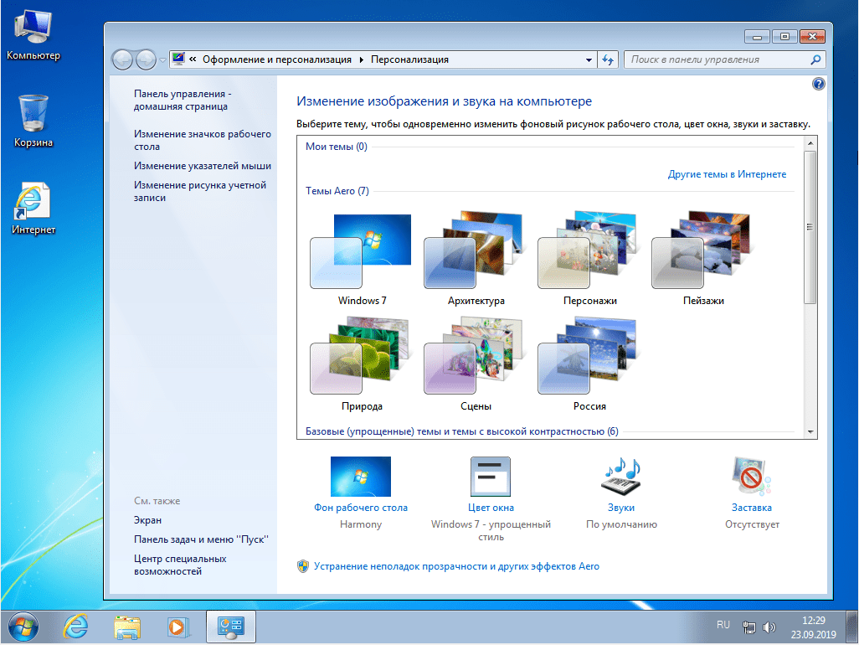
Task: Open Изменение указателей мыши link
Action: tap(202, 166)
